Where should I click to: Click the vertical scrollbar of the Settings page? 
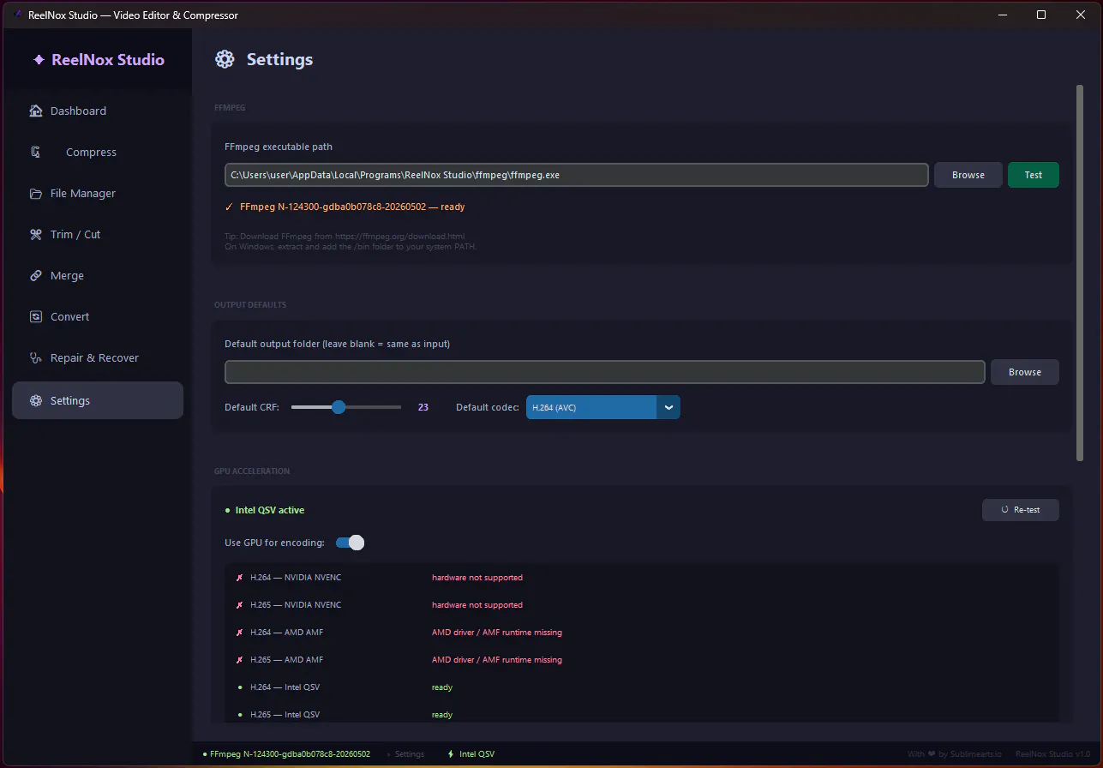pos(1079,273)
